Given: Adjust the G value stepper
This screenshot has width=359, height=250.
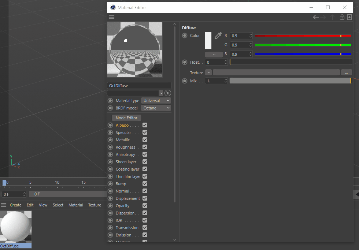Looking at the screenshot, I should 251,45.
